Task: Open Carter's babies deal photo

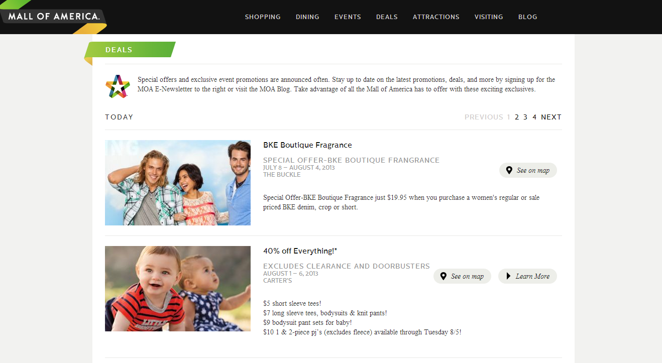Action: 178,289
